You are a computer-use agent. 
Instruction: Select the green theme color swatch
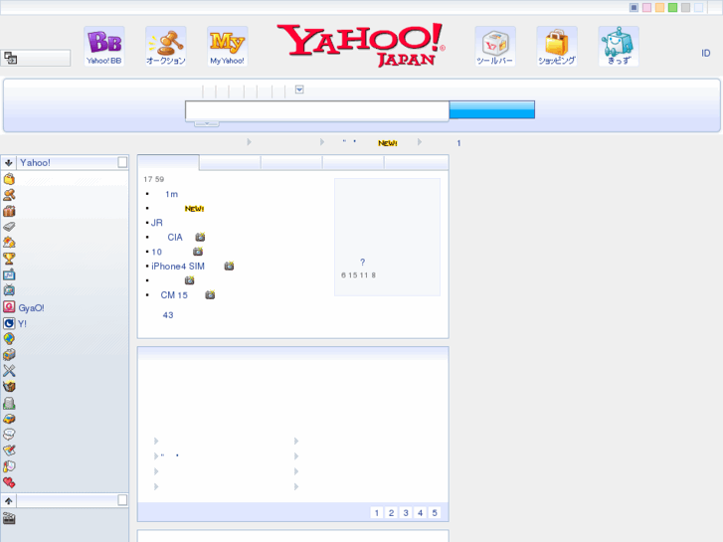point(672,7)
